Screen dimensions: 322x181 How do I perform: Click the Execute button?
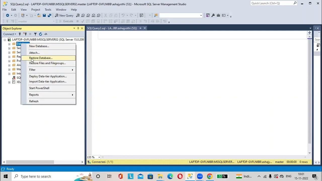click(66, 21)
